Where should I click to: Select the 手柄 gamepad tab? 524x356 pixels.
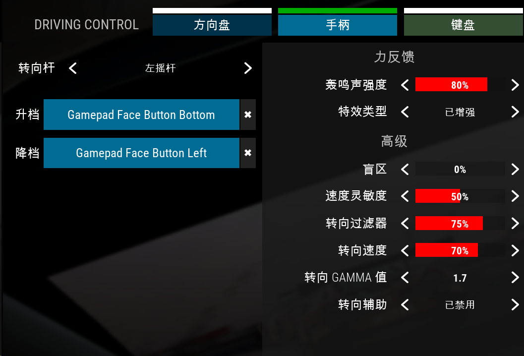click(x=338, y=25)
